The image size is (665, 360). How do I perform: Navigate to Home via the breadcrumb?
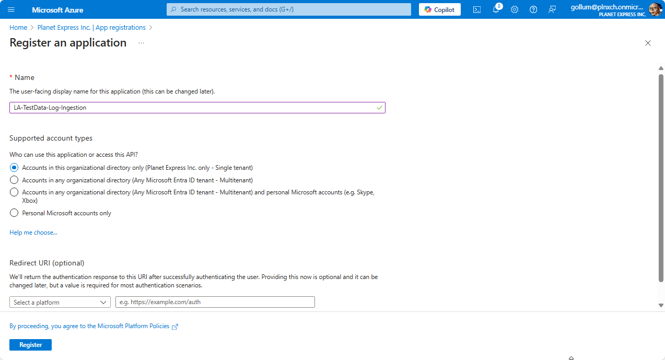coord(18,27)
